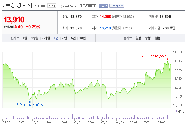Screen dimensions: 185x128
Task: Click the calendar icon beside 2023.07.28
Action: [x=60, y=6]
